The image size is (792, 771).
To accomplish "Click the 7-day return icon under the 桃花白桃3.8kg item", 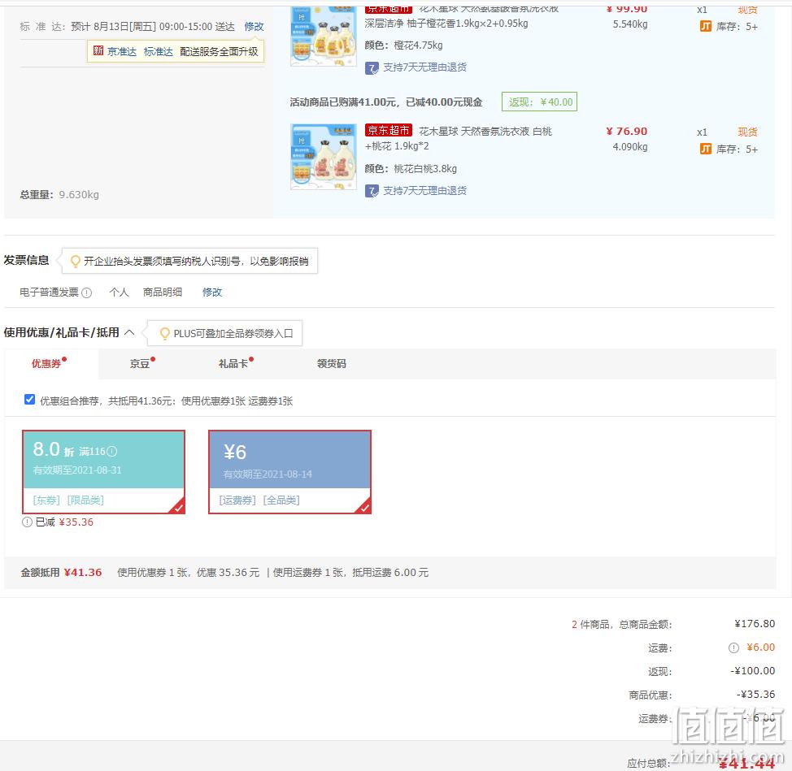I will coord(372,191).
